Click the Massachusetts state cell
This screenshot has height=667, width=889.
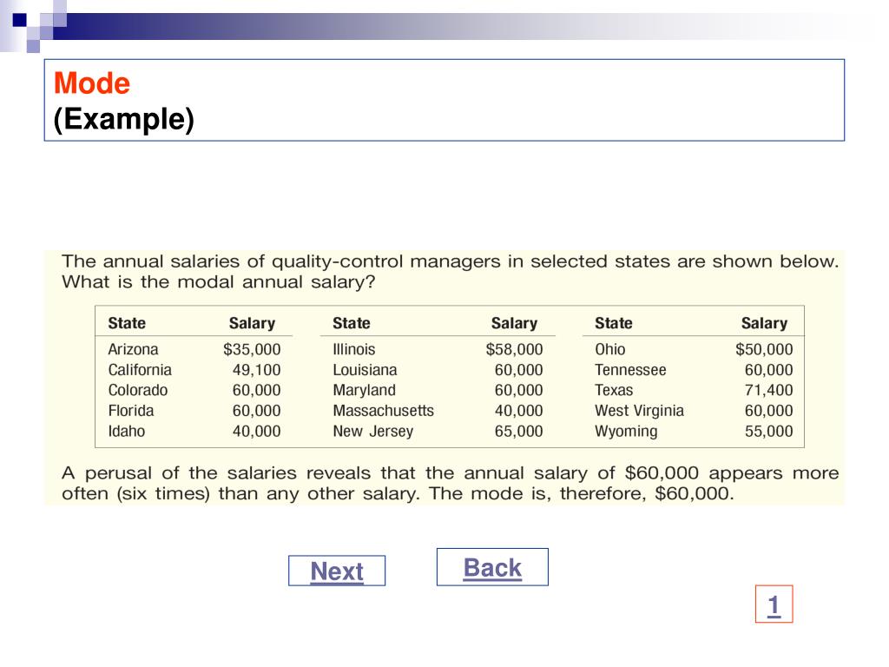(x=383, y=411)
